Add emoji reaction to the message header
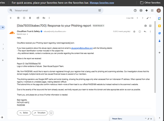Screen dimensions: 164x121 140,31
